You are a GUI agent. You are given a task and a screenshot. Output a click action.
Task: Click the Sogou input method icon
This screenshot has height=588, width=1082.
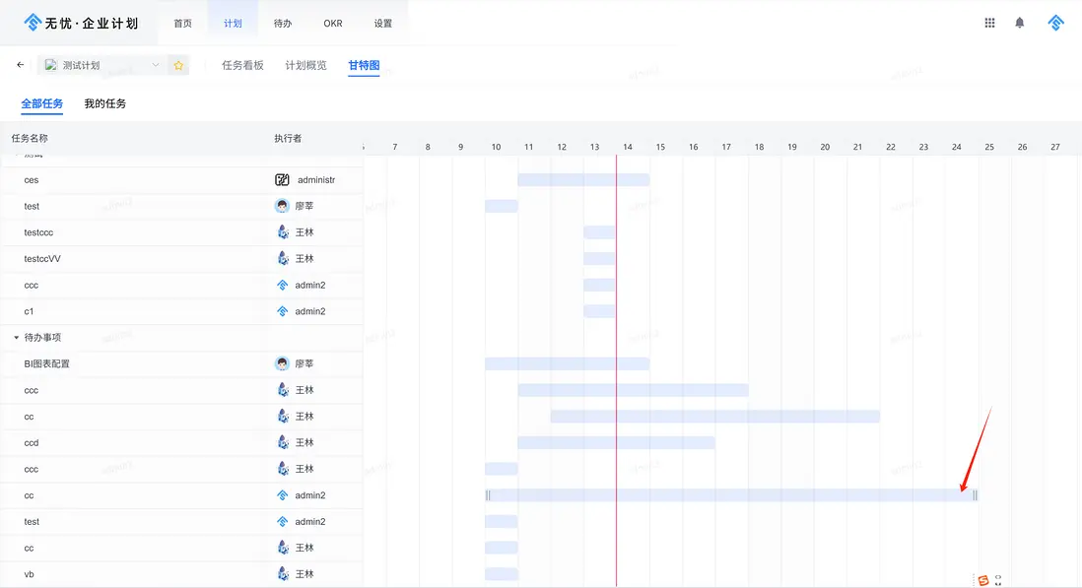[x=983, y=580]
